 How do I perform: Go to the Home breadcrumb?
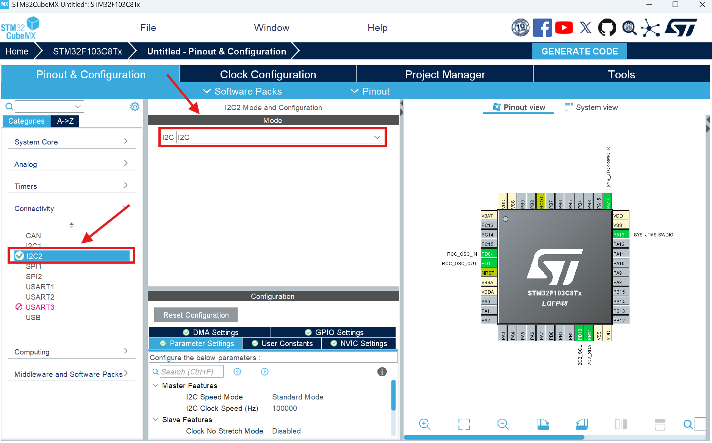pyautogui.click(x=17, y=51)
